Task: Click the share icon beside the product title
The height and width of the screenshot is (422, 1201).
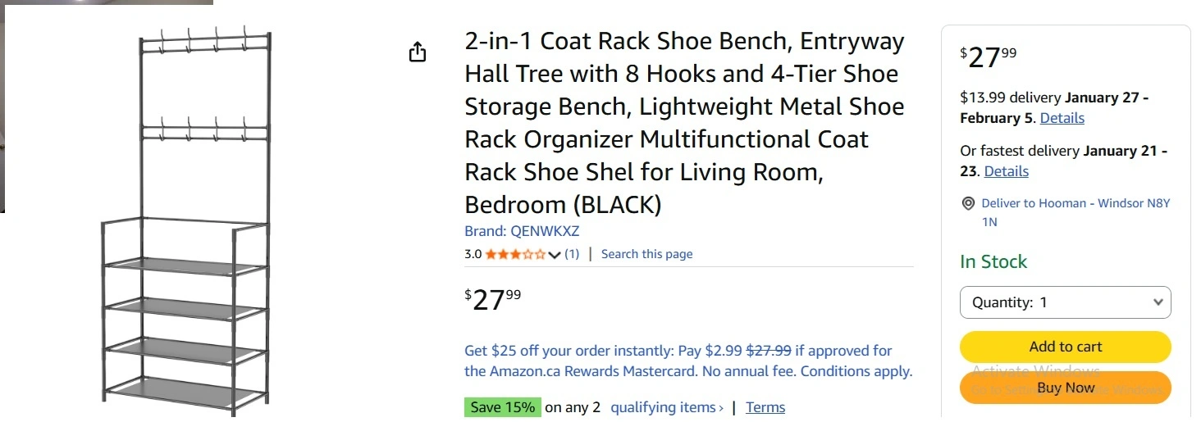Action: (x=418, y=52)
